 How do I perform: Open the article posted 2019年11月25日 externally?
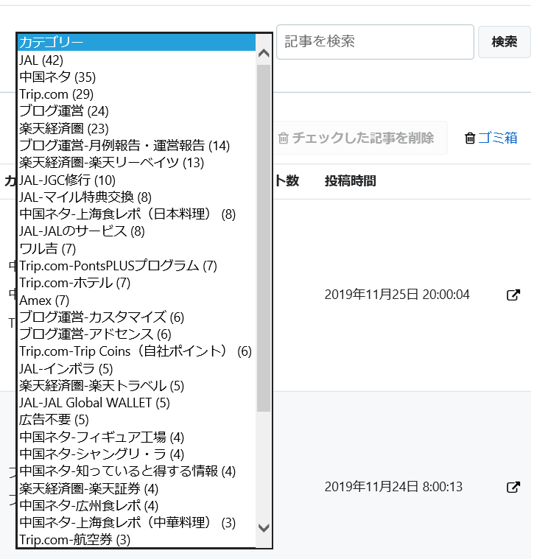point(513,295)
